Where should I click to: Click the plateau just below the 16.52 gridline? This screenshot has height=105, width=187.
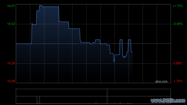pyautogui.click(x=74, y=29)
